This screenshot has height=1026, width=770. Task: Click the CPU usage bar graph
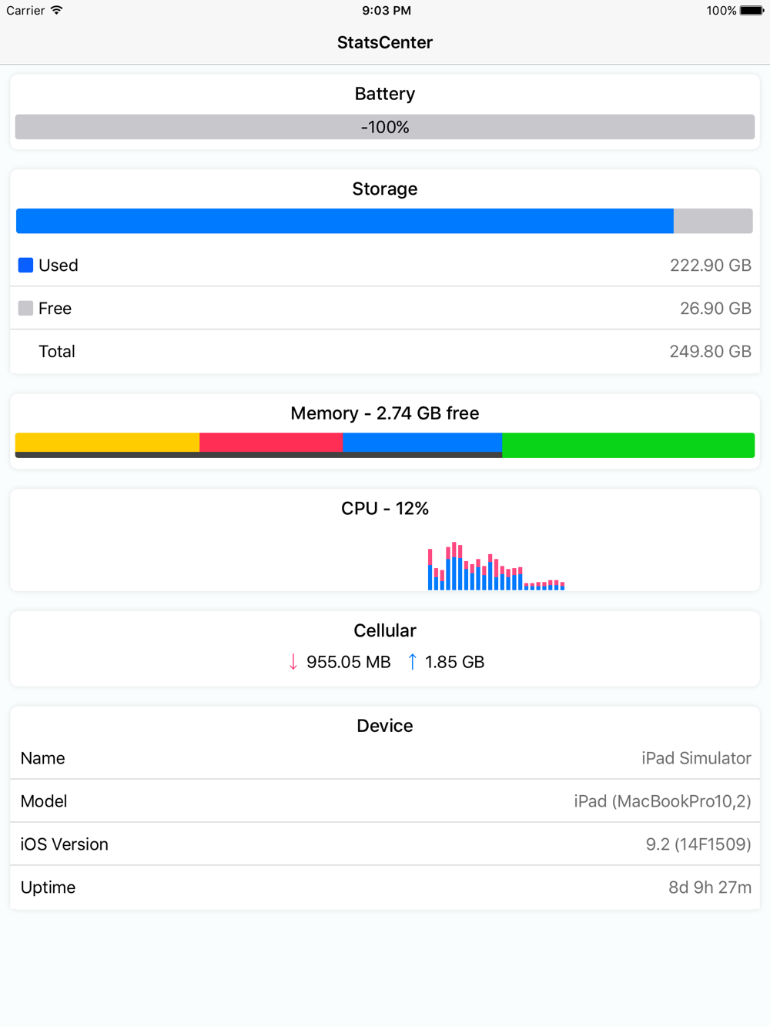click(497, 566)
